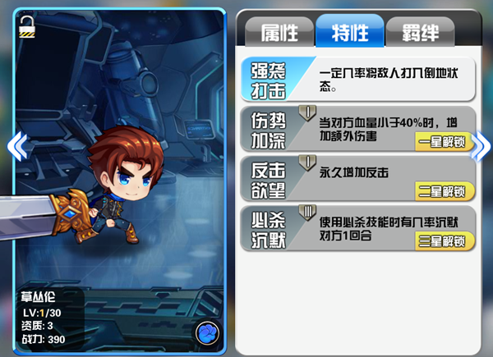The width and height of the screenshot is (493, 357).
Task: Select the 必杀沉默 trait name label
Action: [x=268, y=230]
